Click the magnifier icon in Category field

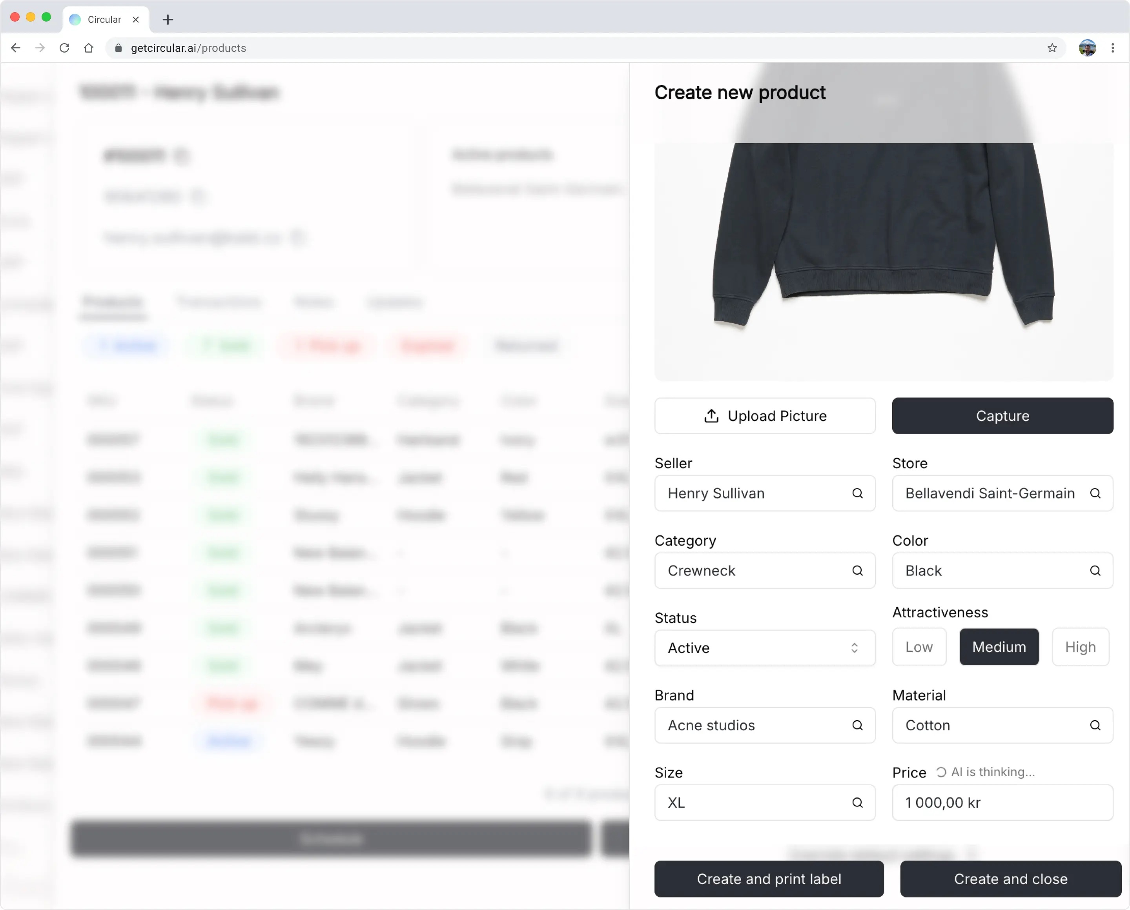click(857, 570)
